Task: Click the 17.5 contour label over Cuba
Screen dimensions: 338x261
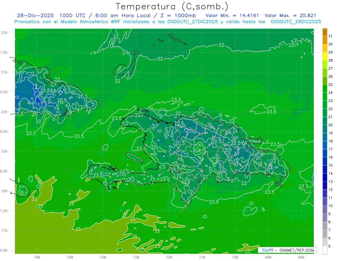Action: (42, 104)
